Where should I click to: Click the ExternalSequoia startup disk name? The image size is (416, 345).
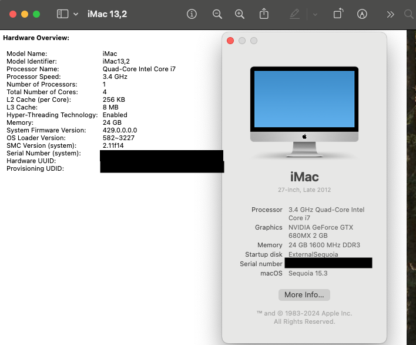point(313,254)
